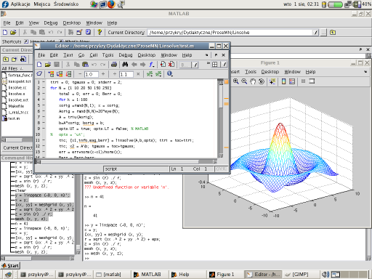Click Zoom Out icon in Figure 1 toolbar

click(244, 81)
